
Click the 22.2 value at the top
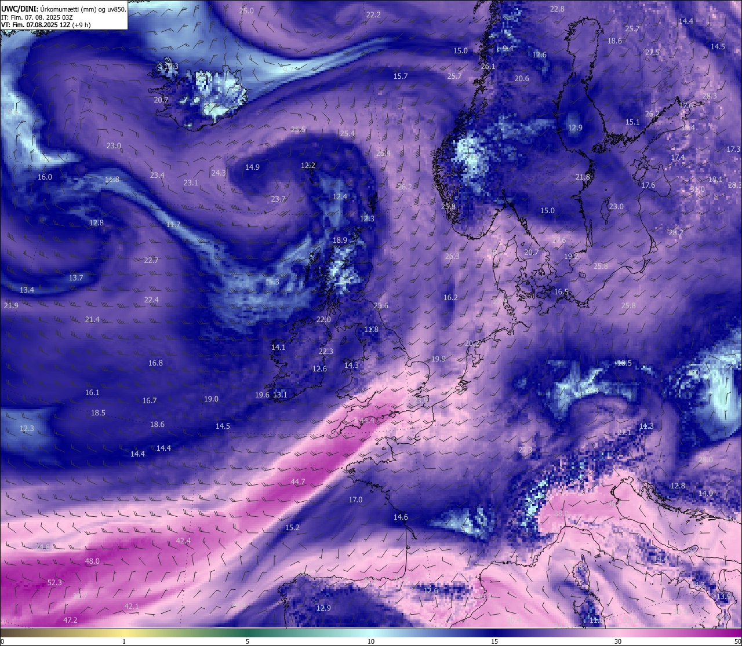coord(373,15)
